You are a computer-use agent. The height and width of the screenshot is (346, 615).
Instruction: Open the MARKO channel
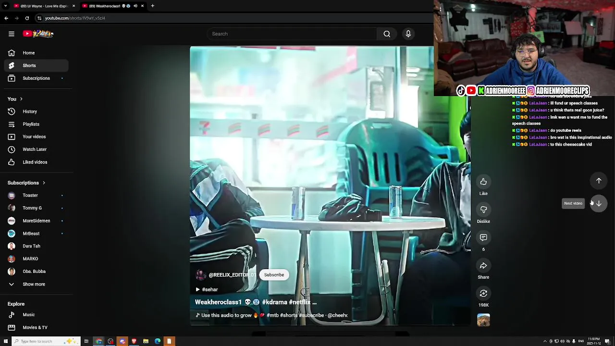click(37, 259)
